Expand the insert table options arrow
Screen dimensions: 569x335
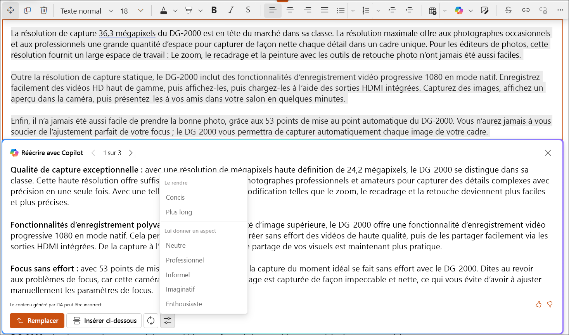point(445,11)
